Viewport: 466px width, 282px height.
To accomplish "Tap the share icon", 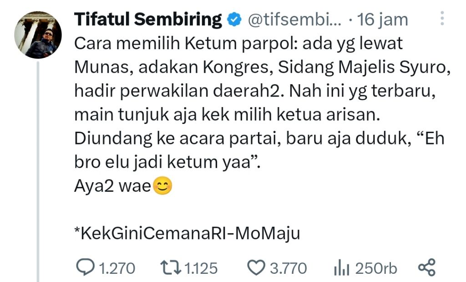I will [x=426, y=268].
